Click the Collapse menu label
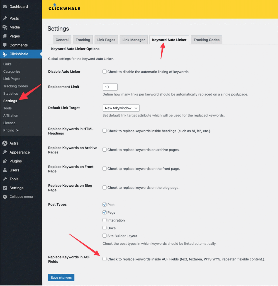This screenshot has height=286, width=278. point(21,197)
